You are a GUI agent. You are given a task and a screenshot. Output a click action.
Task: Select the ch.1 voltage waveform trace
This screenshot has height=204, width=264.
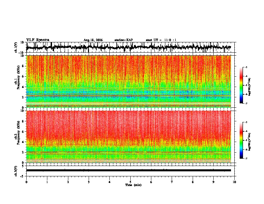click(129, 47)
